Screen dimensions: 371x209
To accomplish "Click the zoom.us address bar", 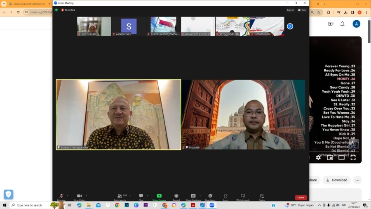I will tap(41, 12).
